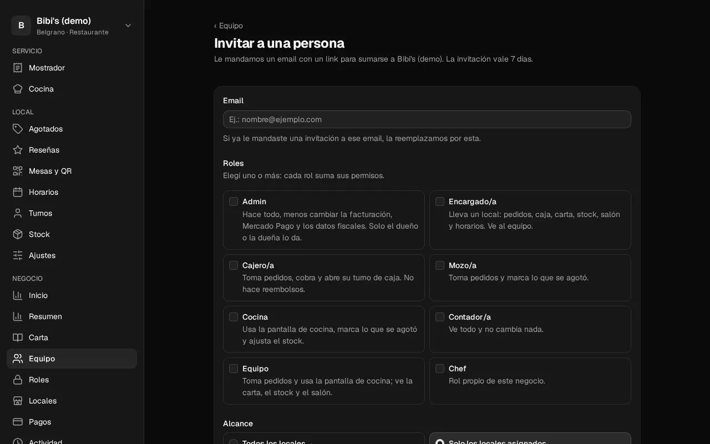This screenshot has width=710, height=444.
Task: Click the Mesas y QR code icon
Action: tap(18, 171)
